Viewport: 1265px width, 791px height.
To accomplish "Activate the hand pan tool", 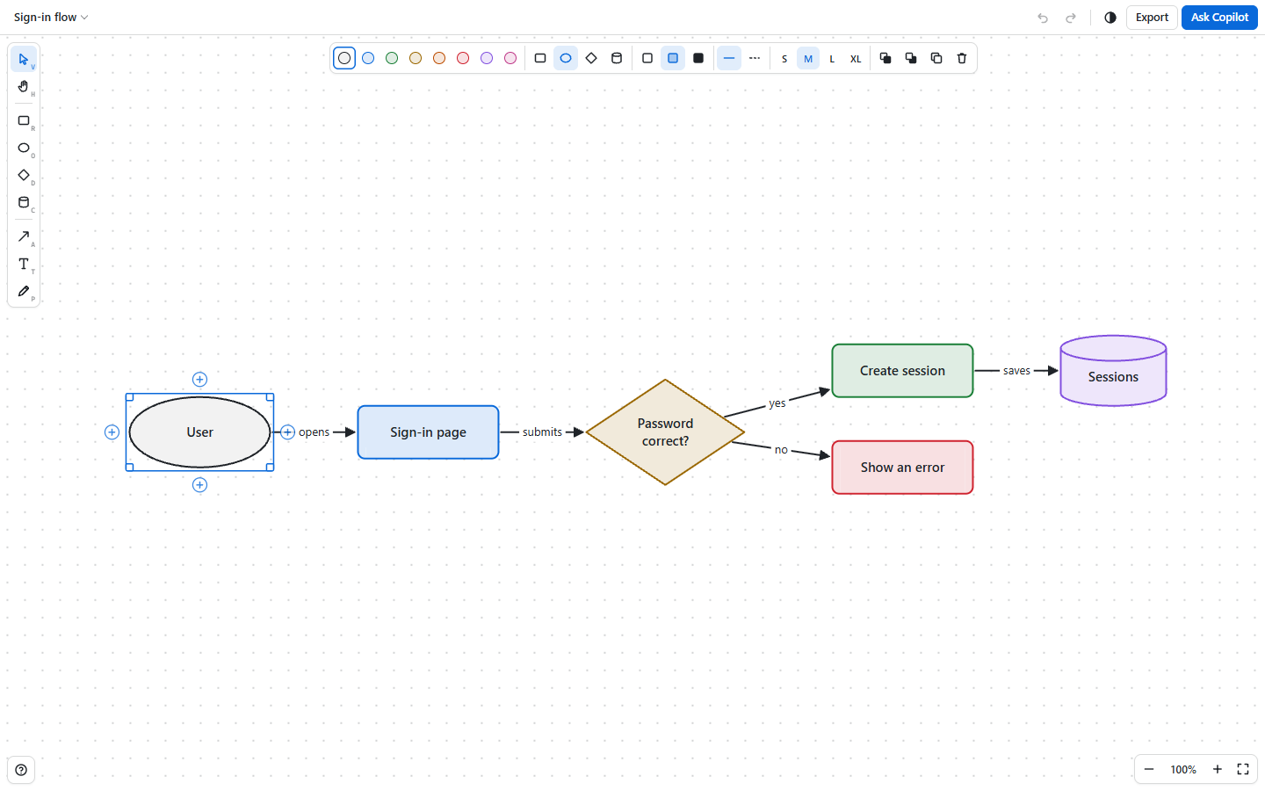I will pos(24,86).
